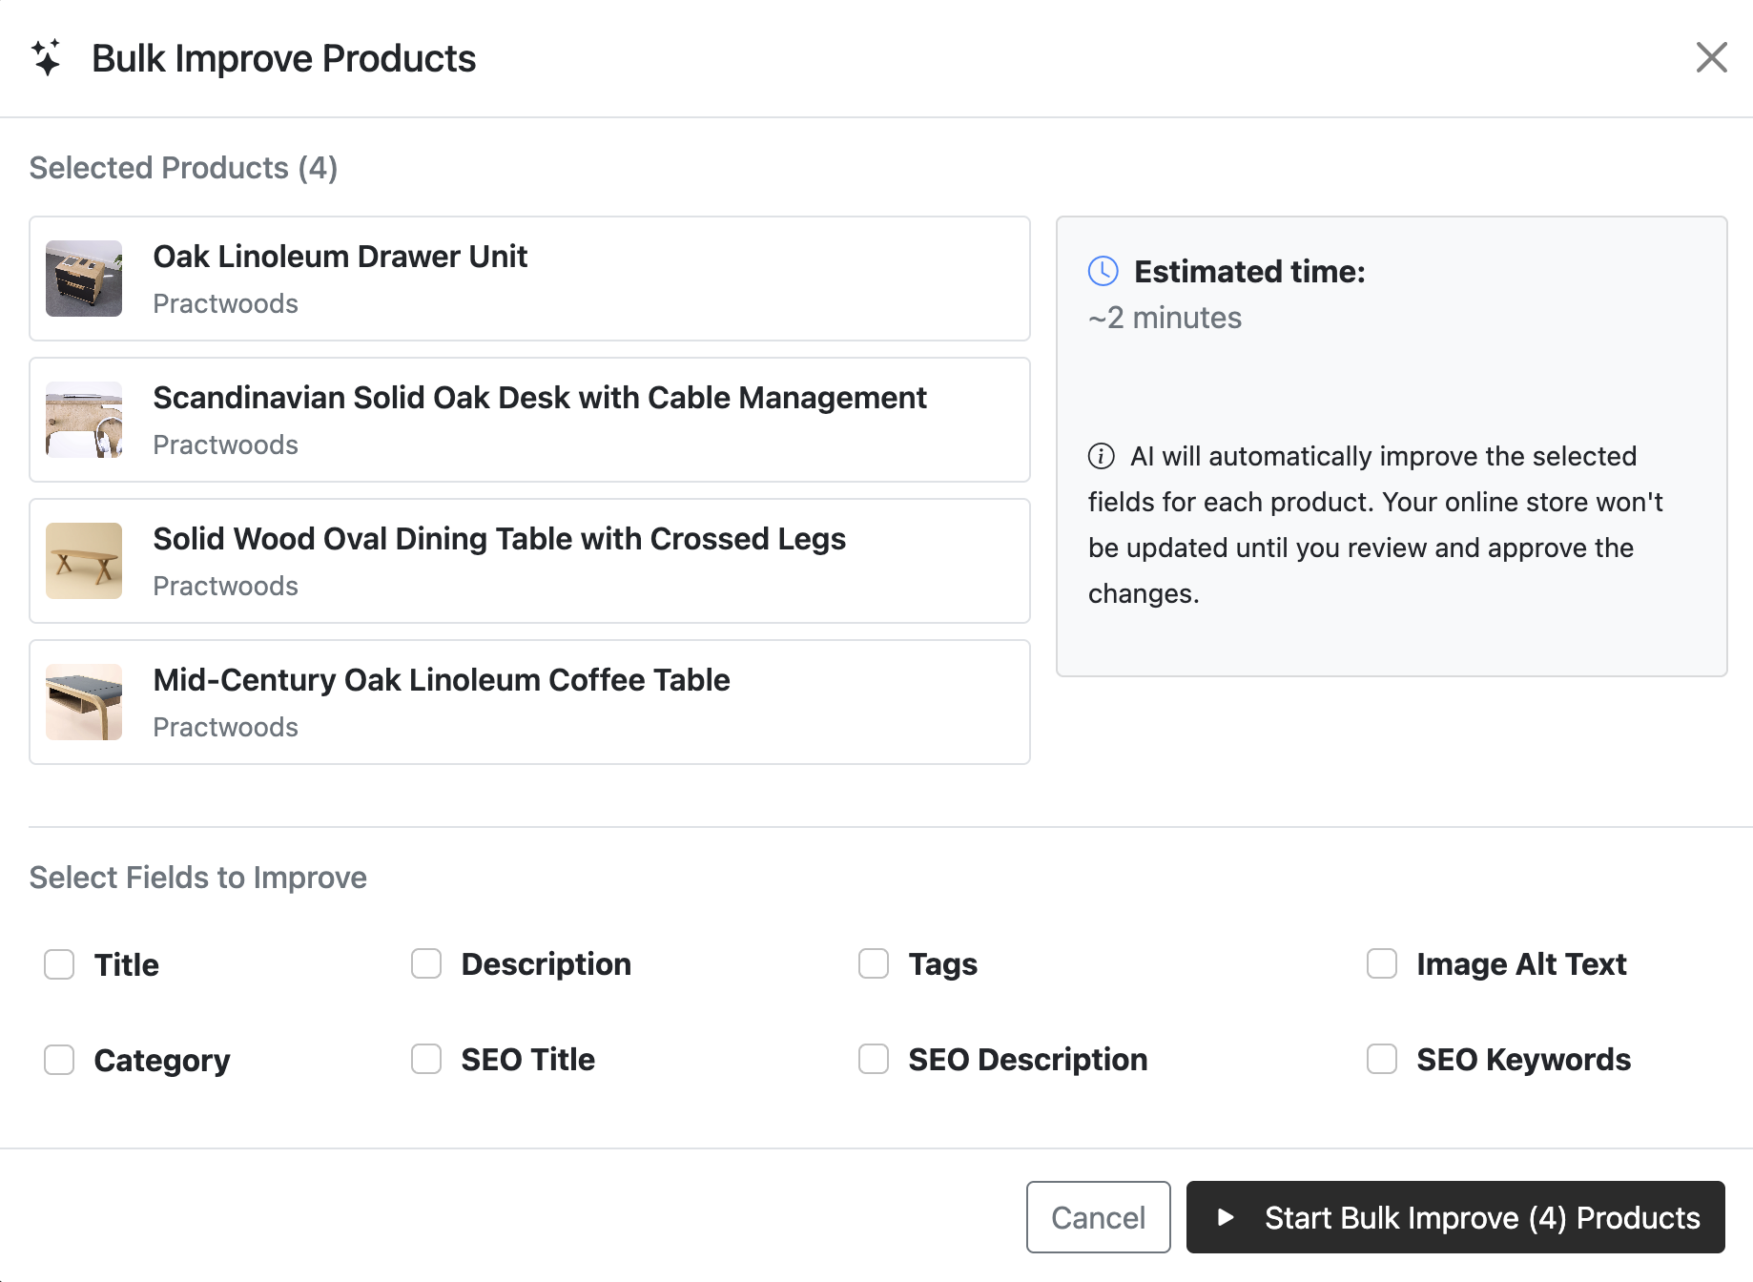Enable the SEO Keywords checkbox
Screen dimensions: 1753x1282
tap(1382, 1059)
